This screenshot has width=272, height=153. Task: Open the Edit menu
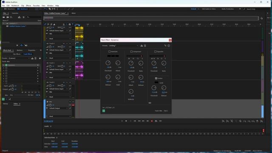8,6
